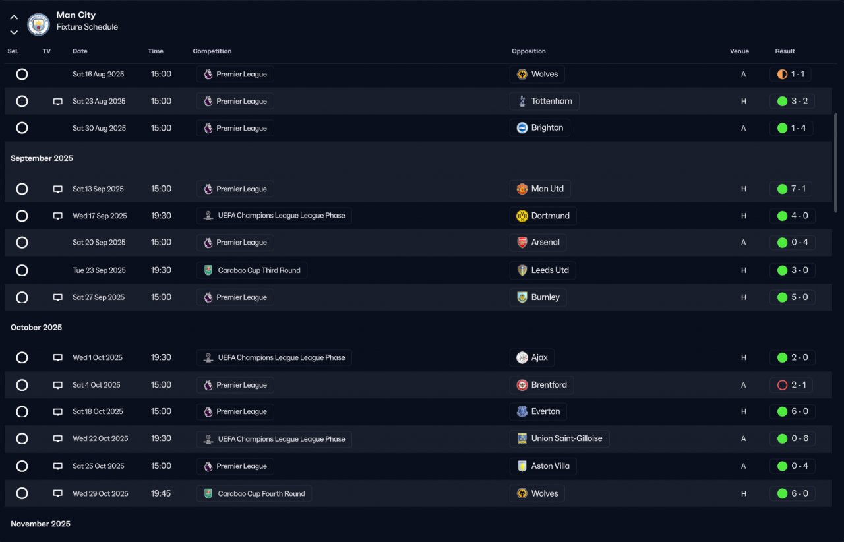Click the Leeds Utd club crest

tap(522, 270)
